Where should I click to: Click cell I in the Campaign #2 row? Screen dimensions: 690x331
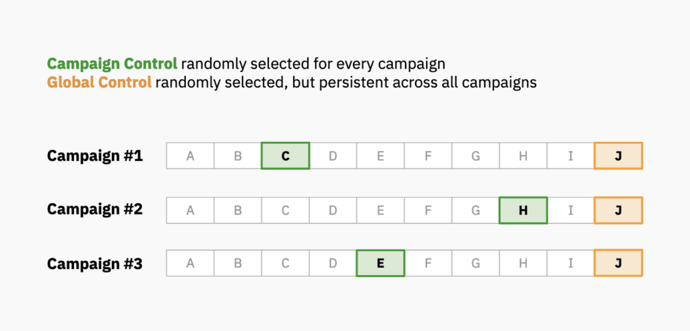coord(571,210)
